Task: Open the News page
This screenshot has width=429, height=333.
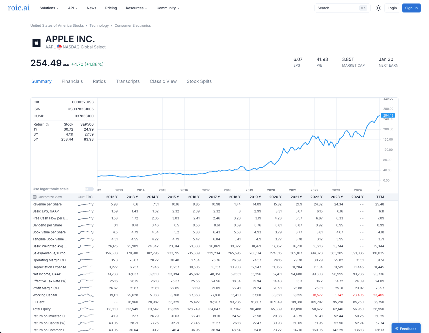Action: 91,8
